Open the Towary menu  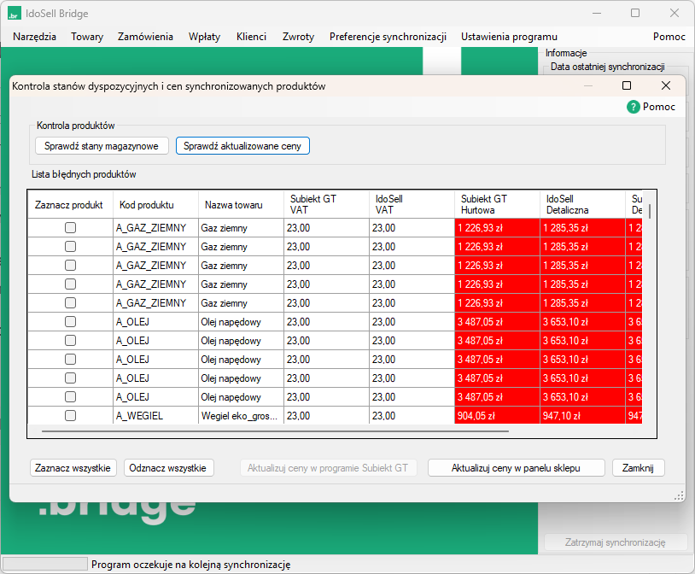[x=87, y=37]
